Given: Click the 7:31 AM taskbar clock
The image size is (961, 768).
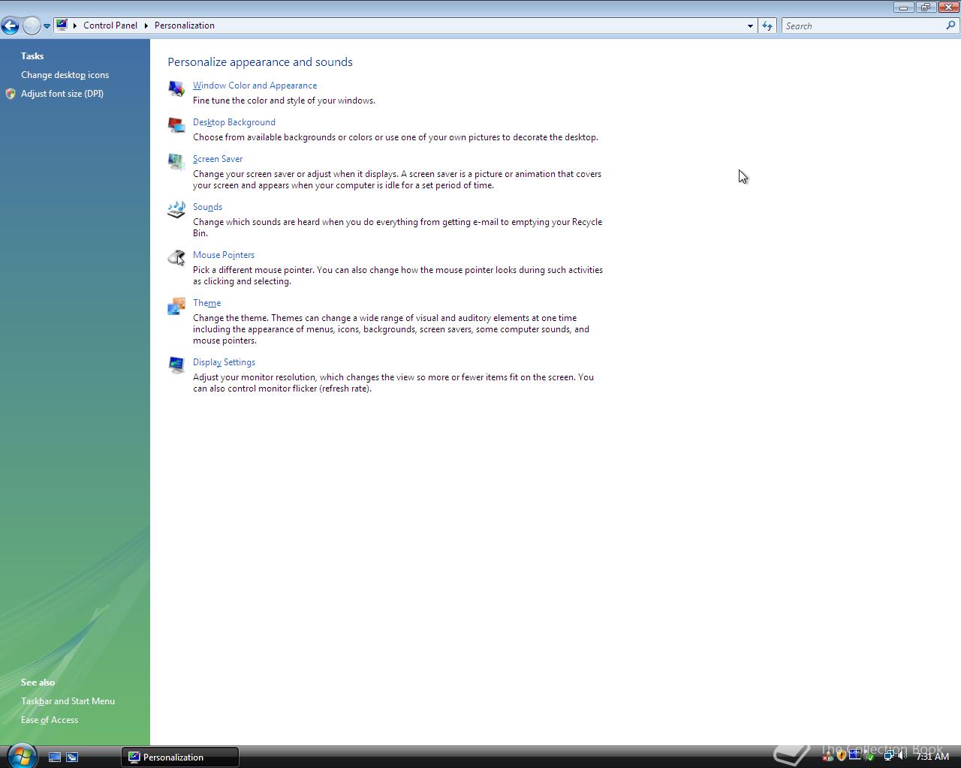Looking at the screenshot, I should (x=932, y=757).
